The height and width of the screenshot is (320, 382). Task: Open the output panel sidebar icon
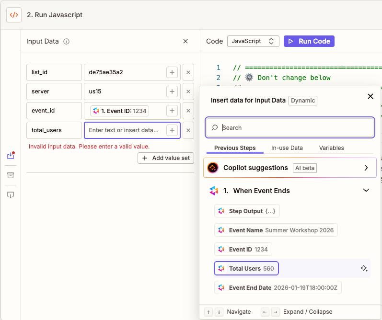coord(11,195)
